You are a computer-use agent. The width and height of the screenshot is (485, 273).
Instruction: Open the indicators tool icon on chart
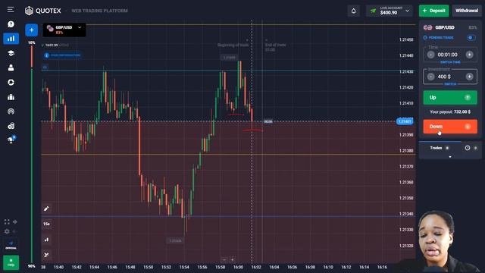click(46, 255)
